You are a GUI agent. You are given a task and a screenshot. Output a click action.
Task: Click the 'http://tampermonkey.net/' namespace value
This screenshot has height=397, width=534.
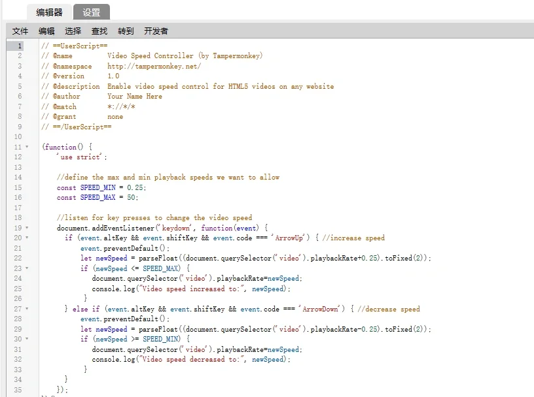coord(154,67)
